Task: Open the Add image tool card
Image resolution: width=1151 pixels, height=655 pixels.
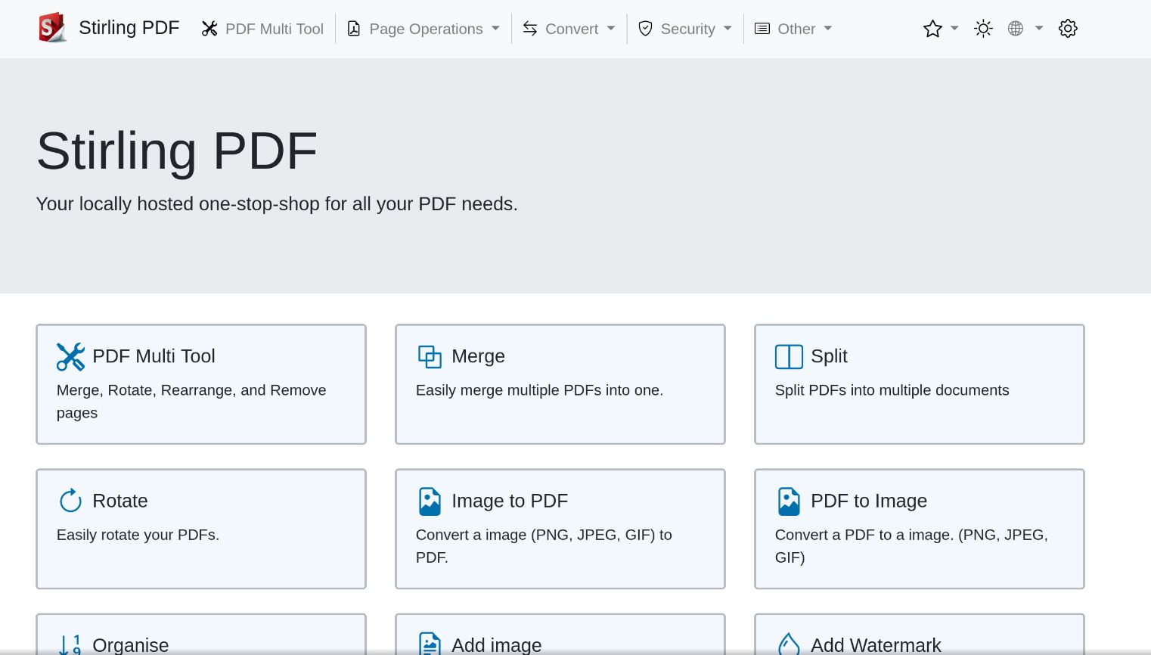Action: [560, 639]
